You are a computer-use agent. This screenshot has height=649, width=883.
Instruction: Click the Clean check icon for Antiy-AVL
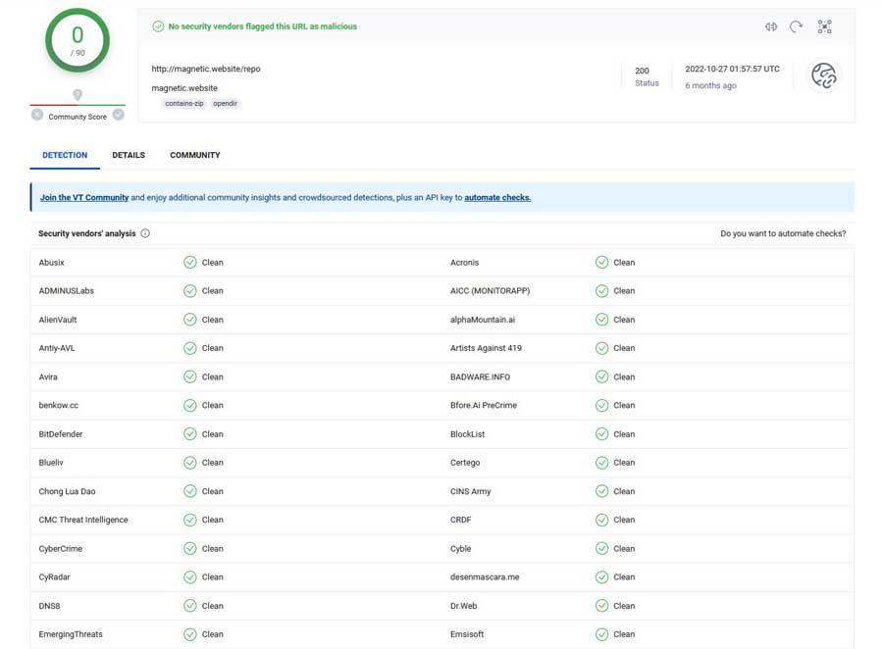190,348
